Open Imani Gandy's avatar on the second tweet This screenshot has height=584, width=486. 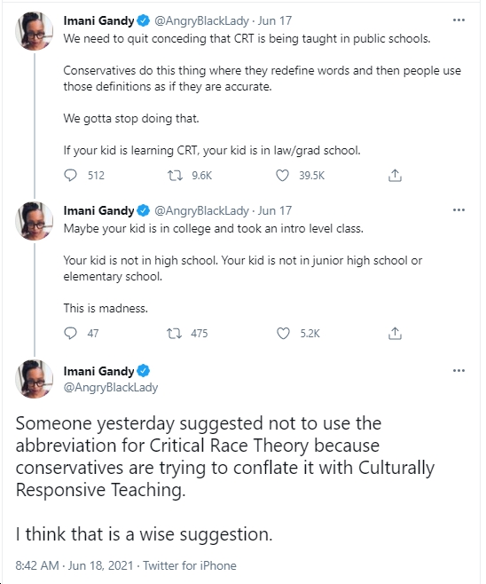click(x=34, y=221)
